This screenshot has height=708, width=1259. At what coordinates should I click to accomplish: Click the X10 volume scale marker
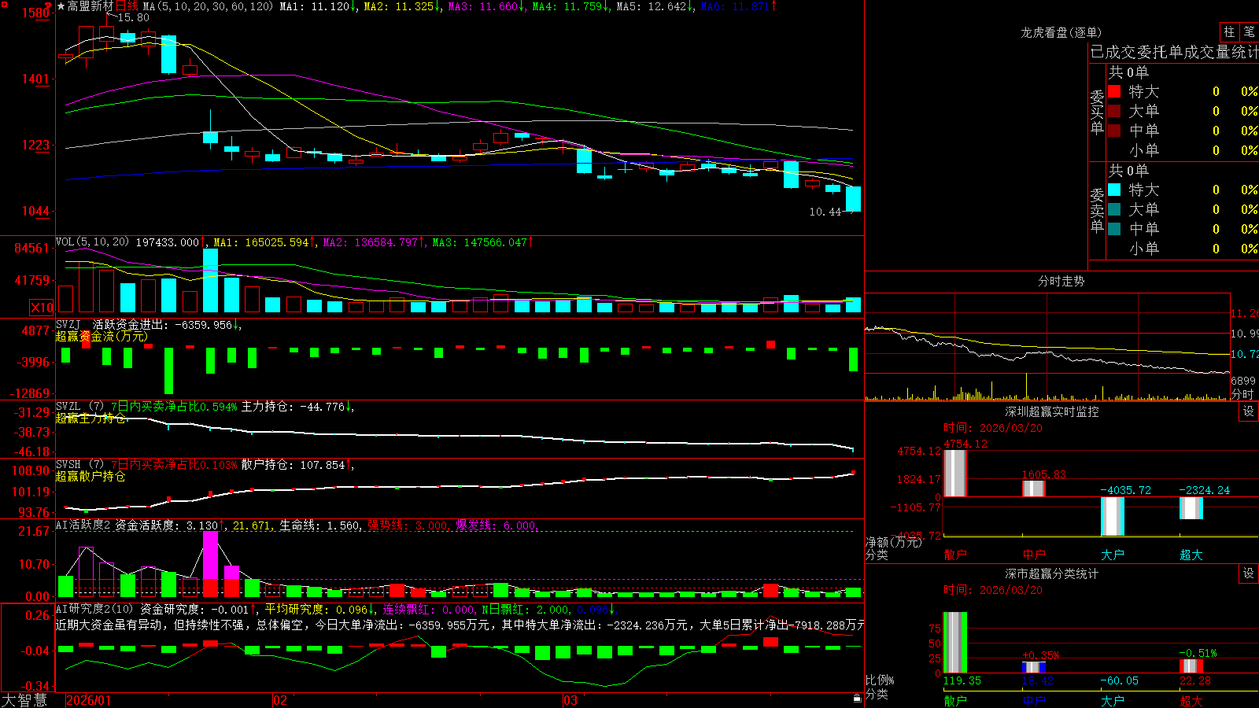[x=42, y=308]
